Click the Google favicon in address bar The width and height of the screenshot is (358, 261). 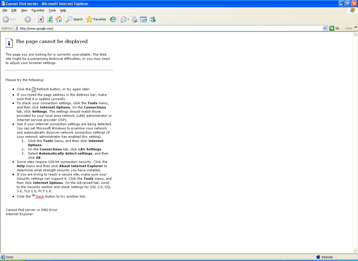point(17,28)
